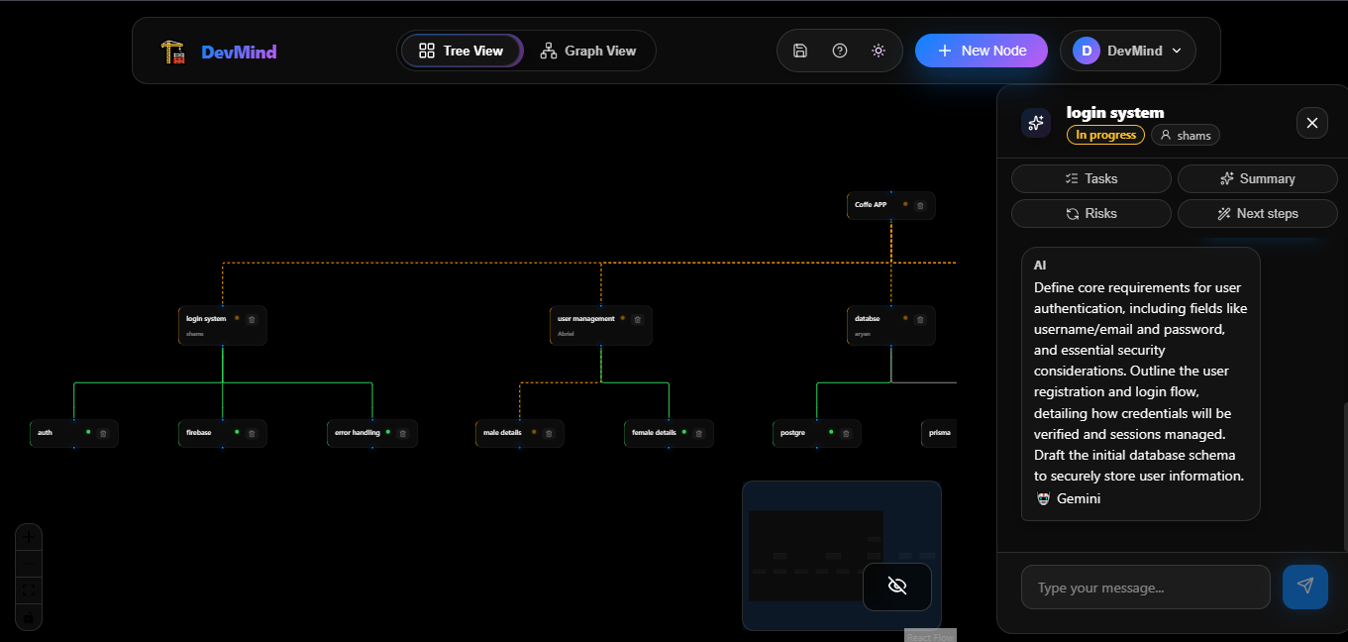Click the shams assignee badge
The width and height of the screenshot is (1348, 642).
pos(1186,135)
